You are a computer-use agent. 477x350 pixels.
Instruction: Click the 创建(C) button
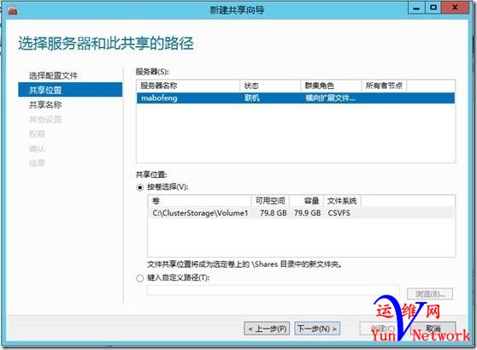click(x=383, y=329)
